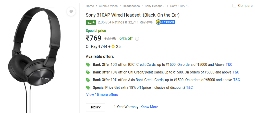
Task: Click the Sony brand logo box
Action: 95,107
